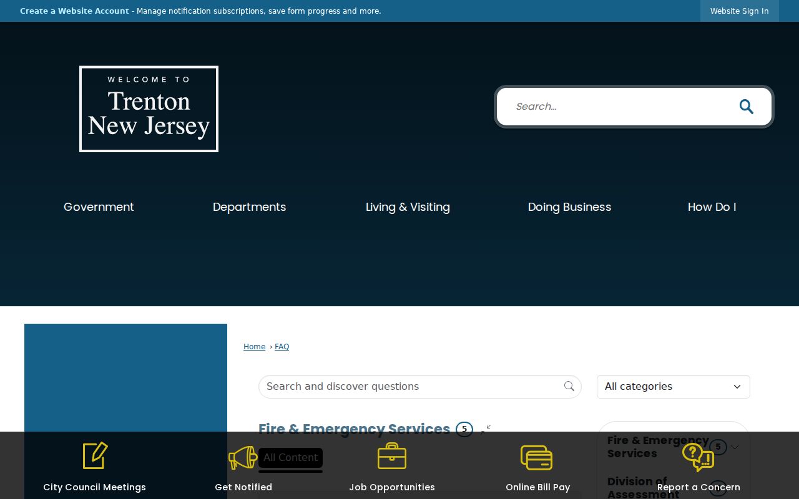
Task: Click the FAQ search magnifier icon
Action: [x=569, y=387]
